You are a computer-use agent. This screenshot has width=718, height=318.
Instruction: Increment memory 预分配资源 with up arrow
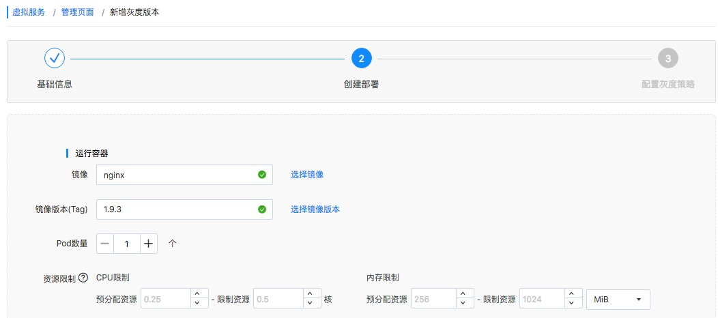tap(463, 294)
